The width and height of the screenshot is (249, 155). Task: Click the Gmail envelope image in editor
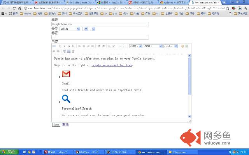click(66, 74)
